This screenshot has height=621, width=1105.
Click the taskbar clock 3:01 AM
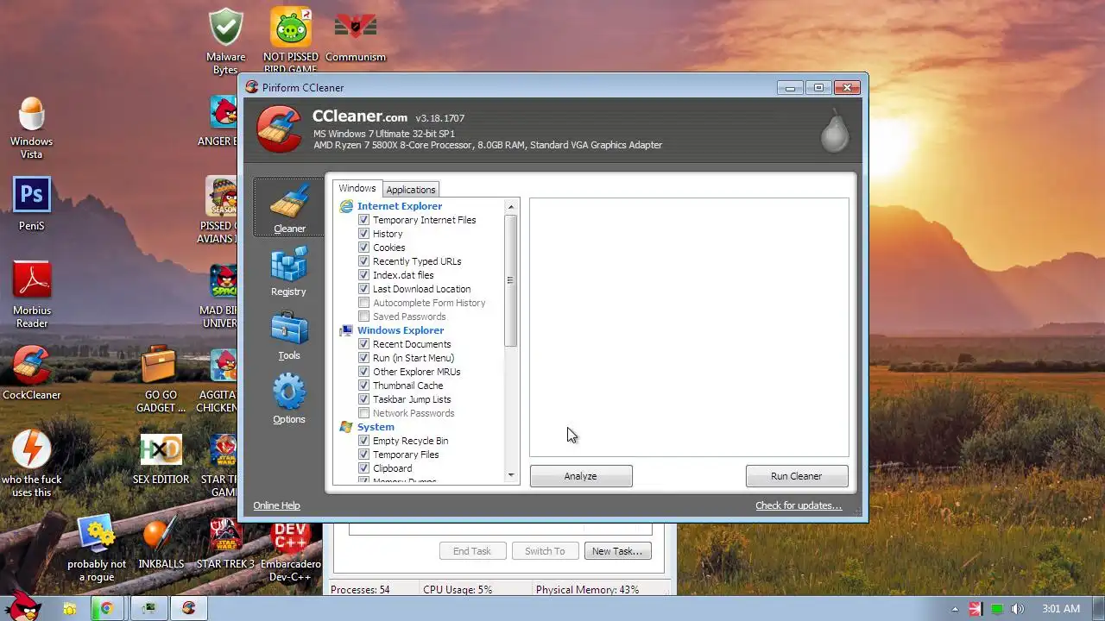coord(1061,609)
